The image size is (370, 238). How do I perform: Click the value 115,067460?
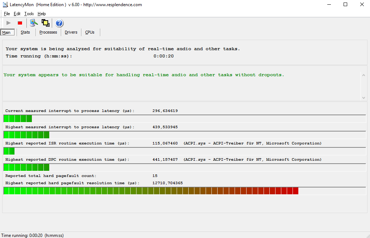coord(165,143)
